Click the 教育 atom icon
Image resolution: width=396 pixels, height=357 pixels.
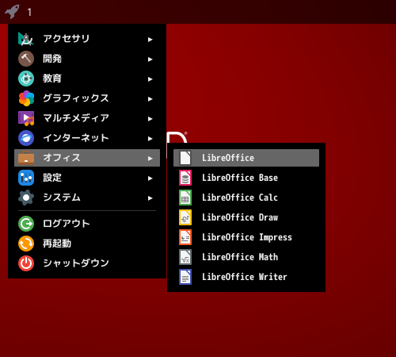coord(26,79)
